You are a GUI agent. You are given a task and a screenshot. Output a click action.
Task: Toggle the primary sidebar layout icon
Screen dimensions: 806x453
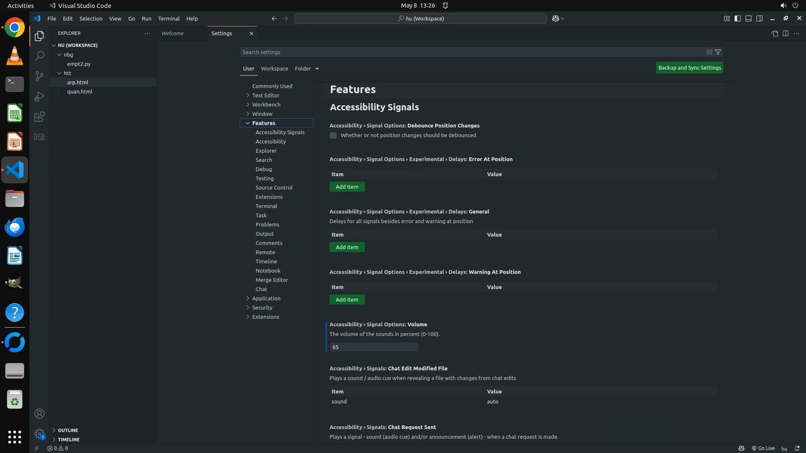(x=738, y=18)
